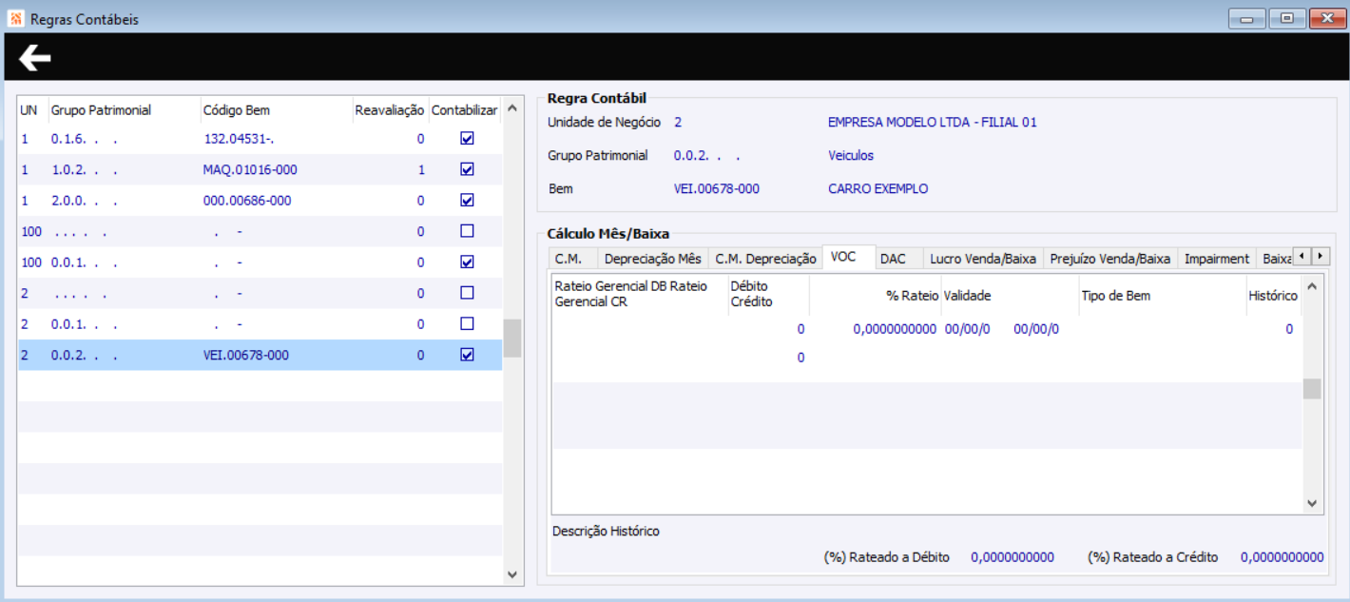Open the Lucro Venda/Baixa tab
The width and height of the screenshot is (1350, 602).
pos(983,259)
